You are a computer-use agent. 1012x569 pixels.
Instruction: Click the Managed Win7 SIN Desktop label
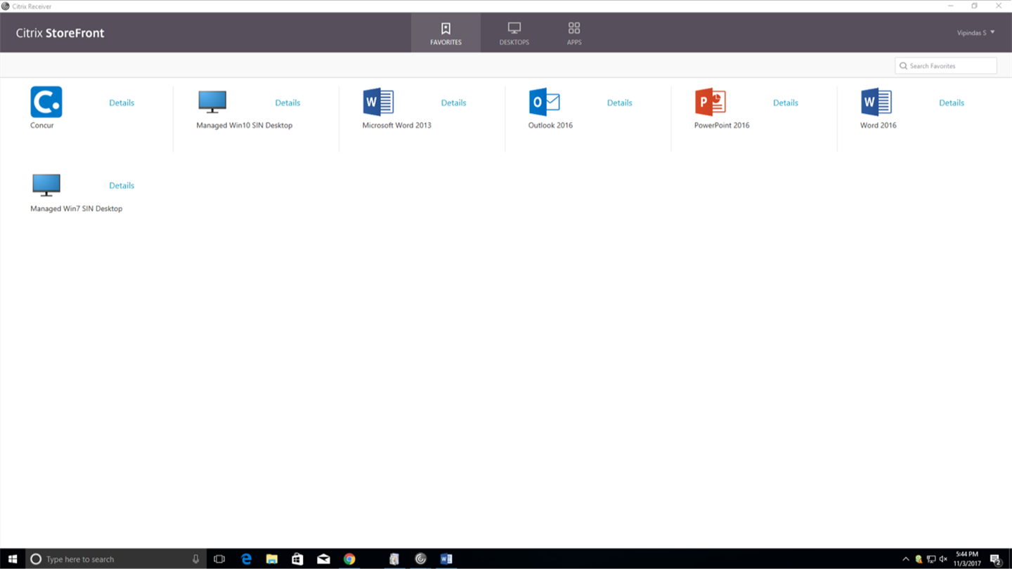(77, 209)
